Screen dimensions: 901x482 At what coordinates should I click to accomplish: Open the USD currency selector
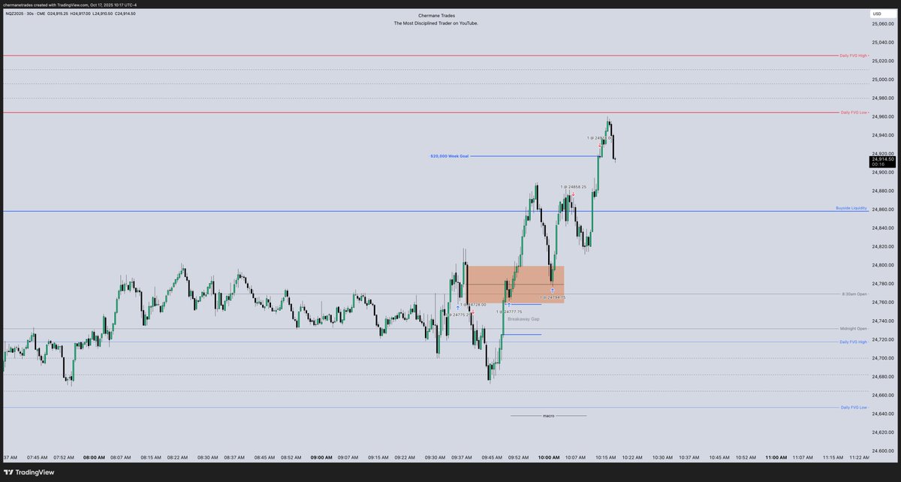875,13
